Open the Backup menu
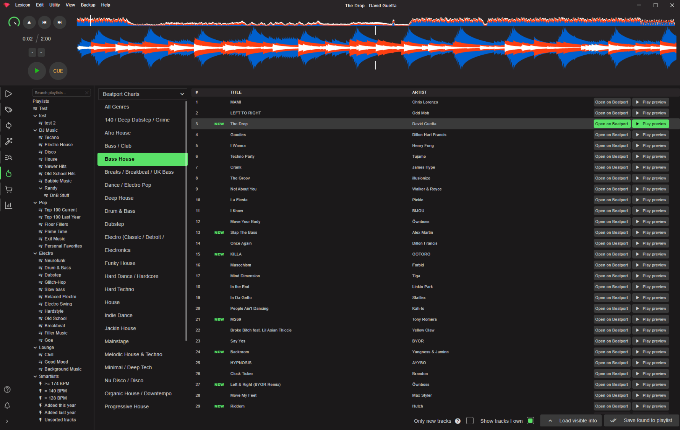Viewport: 680px width, 430px height. pos(88,5)
